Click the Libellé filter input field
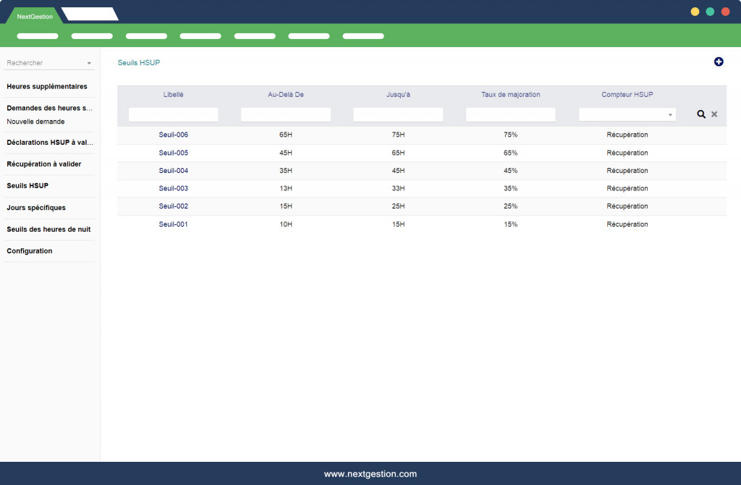Screen dimensions: 741x485 pos(173,114)
